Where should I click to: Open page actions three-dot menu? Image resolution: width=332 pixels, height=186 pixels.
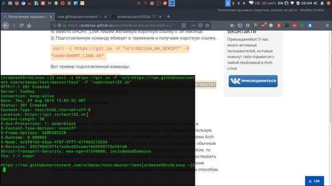click(x=193, y=25)
